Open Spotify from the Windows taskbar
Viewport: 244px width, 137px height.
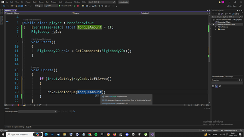(96, 135)
